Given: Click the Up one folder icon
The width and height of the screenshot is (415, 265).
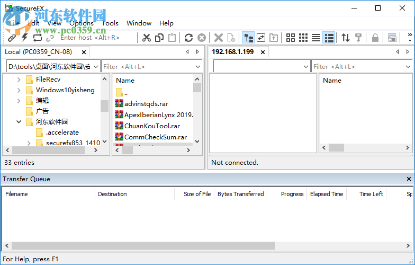Looking at the screenshot, I should point(274,38).
